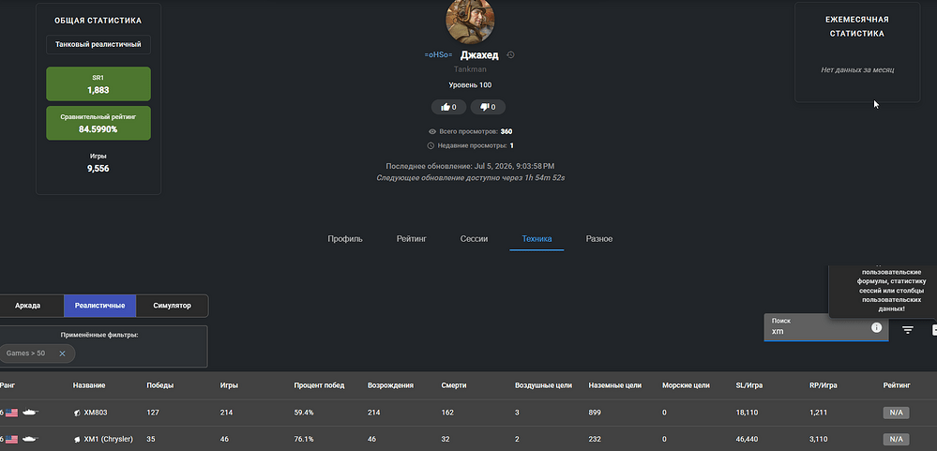This screenshot has height=451, width=937.
Task: Click the US flag in XM1 (Chrysler) row
Action: click(11, 439)
